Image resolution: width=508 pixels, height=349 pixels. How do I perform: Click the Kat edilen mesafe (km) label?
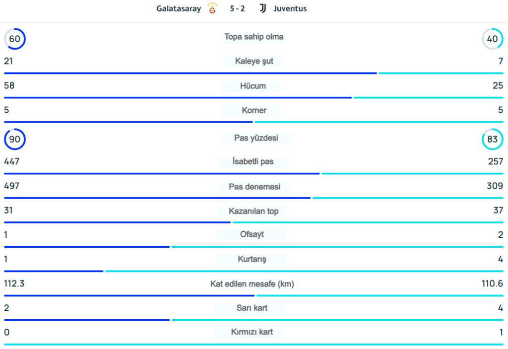(x=252, y=284)
